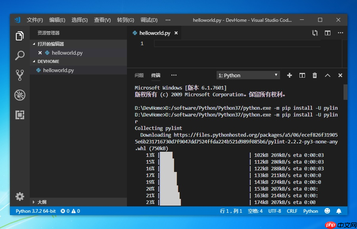The width and height of the screenshot is (357, 229).
Task: Close helloworld.py in open editors list
Action: (40, 53)
